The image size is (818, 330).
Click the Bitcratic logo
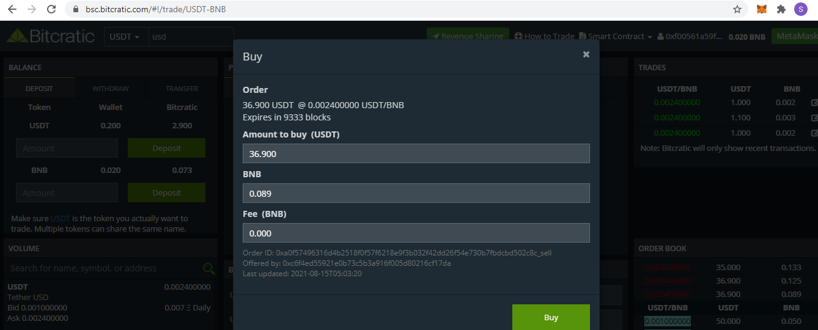pyautogui.click(x=51, y=36)
